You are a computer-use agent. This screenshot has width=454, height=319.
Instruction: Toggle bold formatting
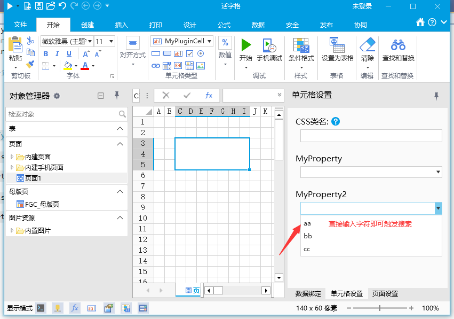click(46, 54)
